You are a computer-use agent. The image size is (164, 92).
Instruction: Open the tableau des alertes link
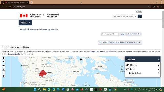click(x=103, y=52)
